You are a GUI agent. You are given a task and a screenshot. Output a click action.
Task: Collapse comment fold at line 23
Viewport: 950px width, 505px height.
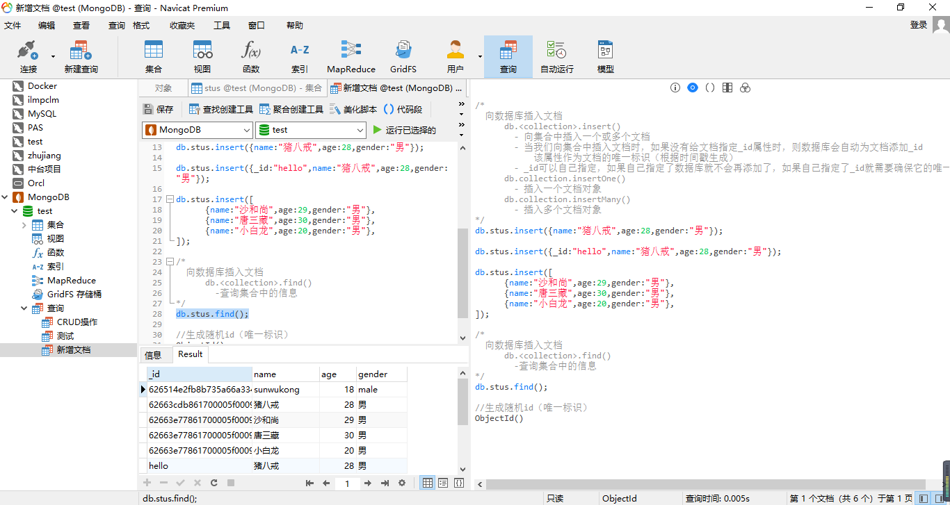click(170, 262)
